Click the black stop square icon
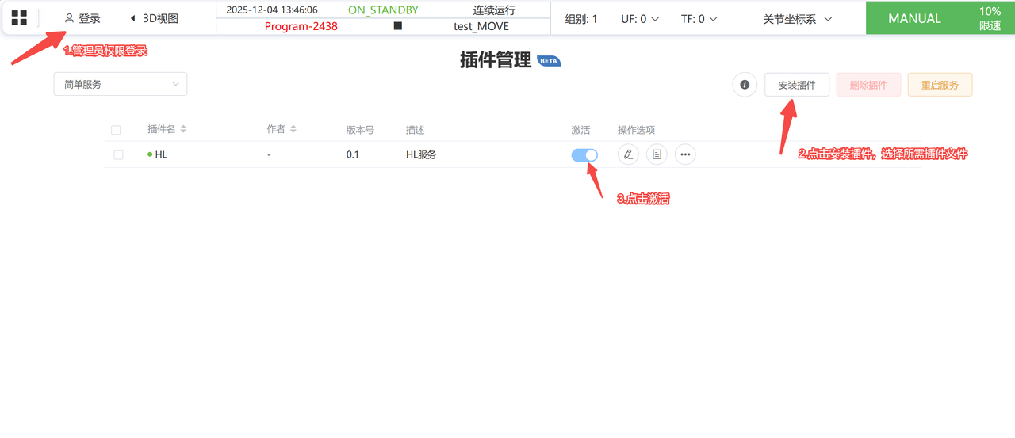1015x438 pixels. click(398, 26)
